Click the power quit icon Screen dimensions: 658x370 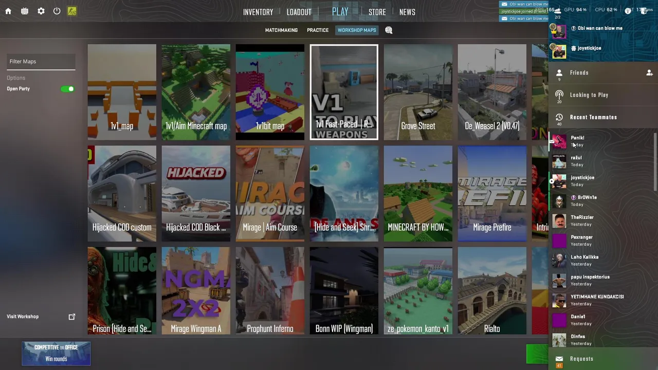tap(57, 11)
